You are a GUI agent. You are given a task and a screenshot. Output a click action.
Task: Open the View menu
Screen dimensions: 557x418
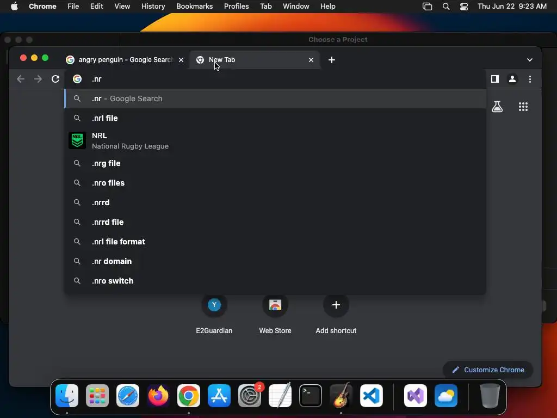click(x=122, y=7)
